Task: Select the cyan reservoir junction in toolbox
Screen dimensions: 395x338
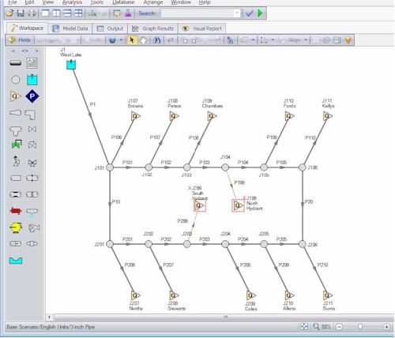Action: point(32,80)
